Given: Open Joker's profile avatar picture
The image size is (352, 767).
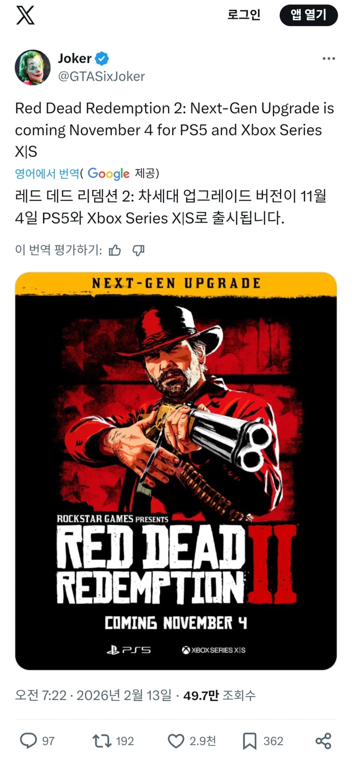Looking at the screenshot, I should (32, 67).
